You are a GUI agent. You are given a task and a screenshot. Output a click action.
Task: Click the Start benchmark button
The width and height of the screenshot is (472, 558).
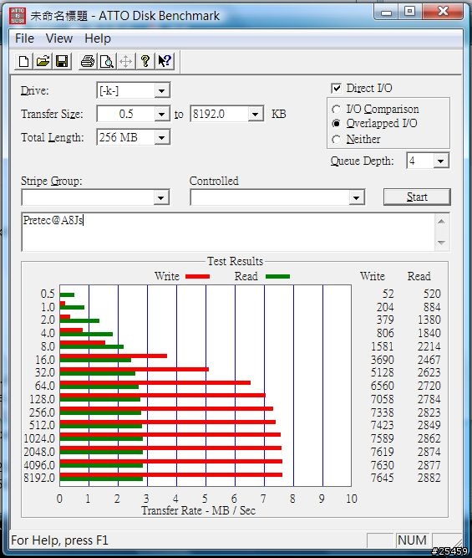tap(417, 197)
